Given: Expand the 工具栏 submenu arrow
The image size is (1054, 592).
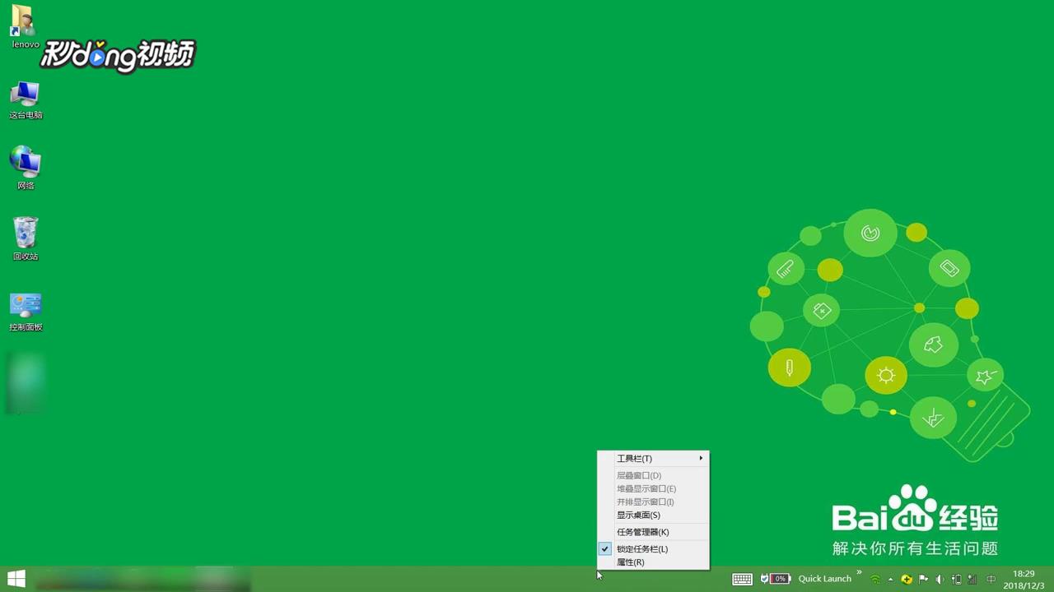Looking at the screenshot, I should click(x=701, y=458).
